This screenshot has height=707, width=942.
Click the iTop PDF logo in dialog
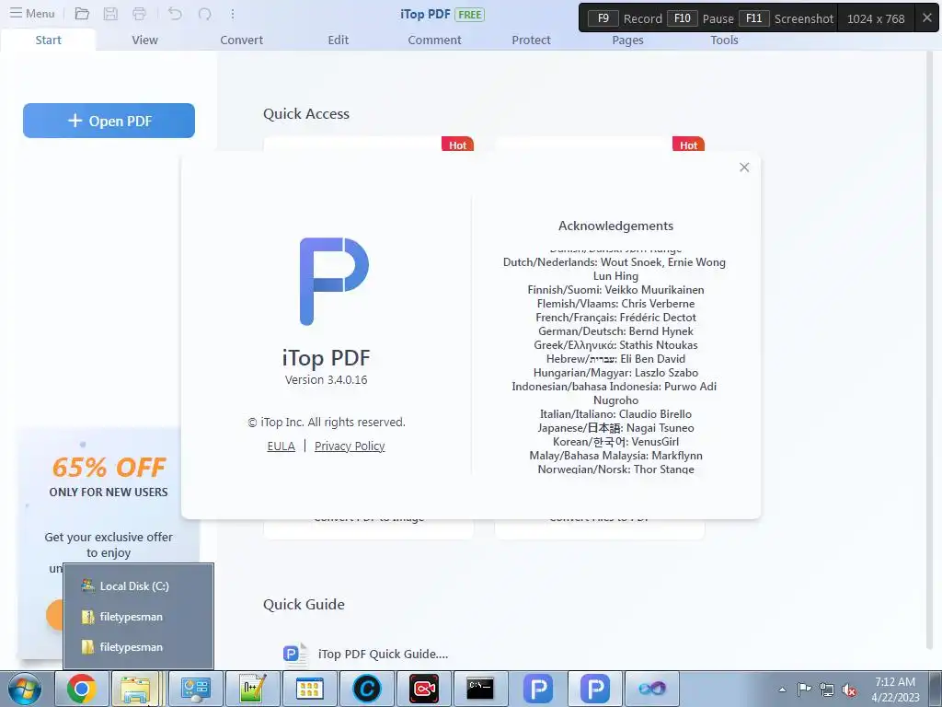click(x=334, y=282)
